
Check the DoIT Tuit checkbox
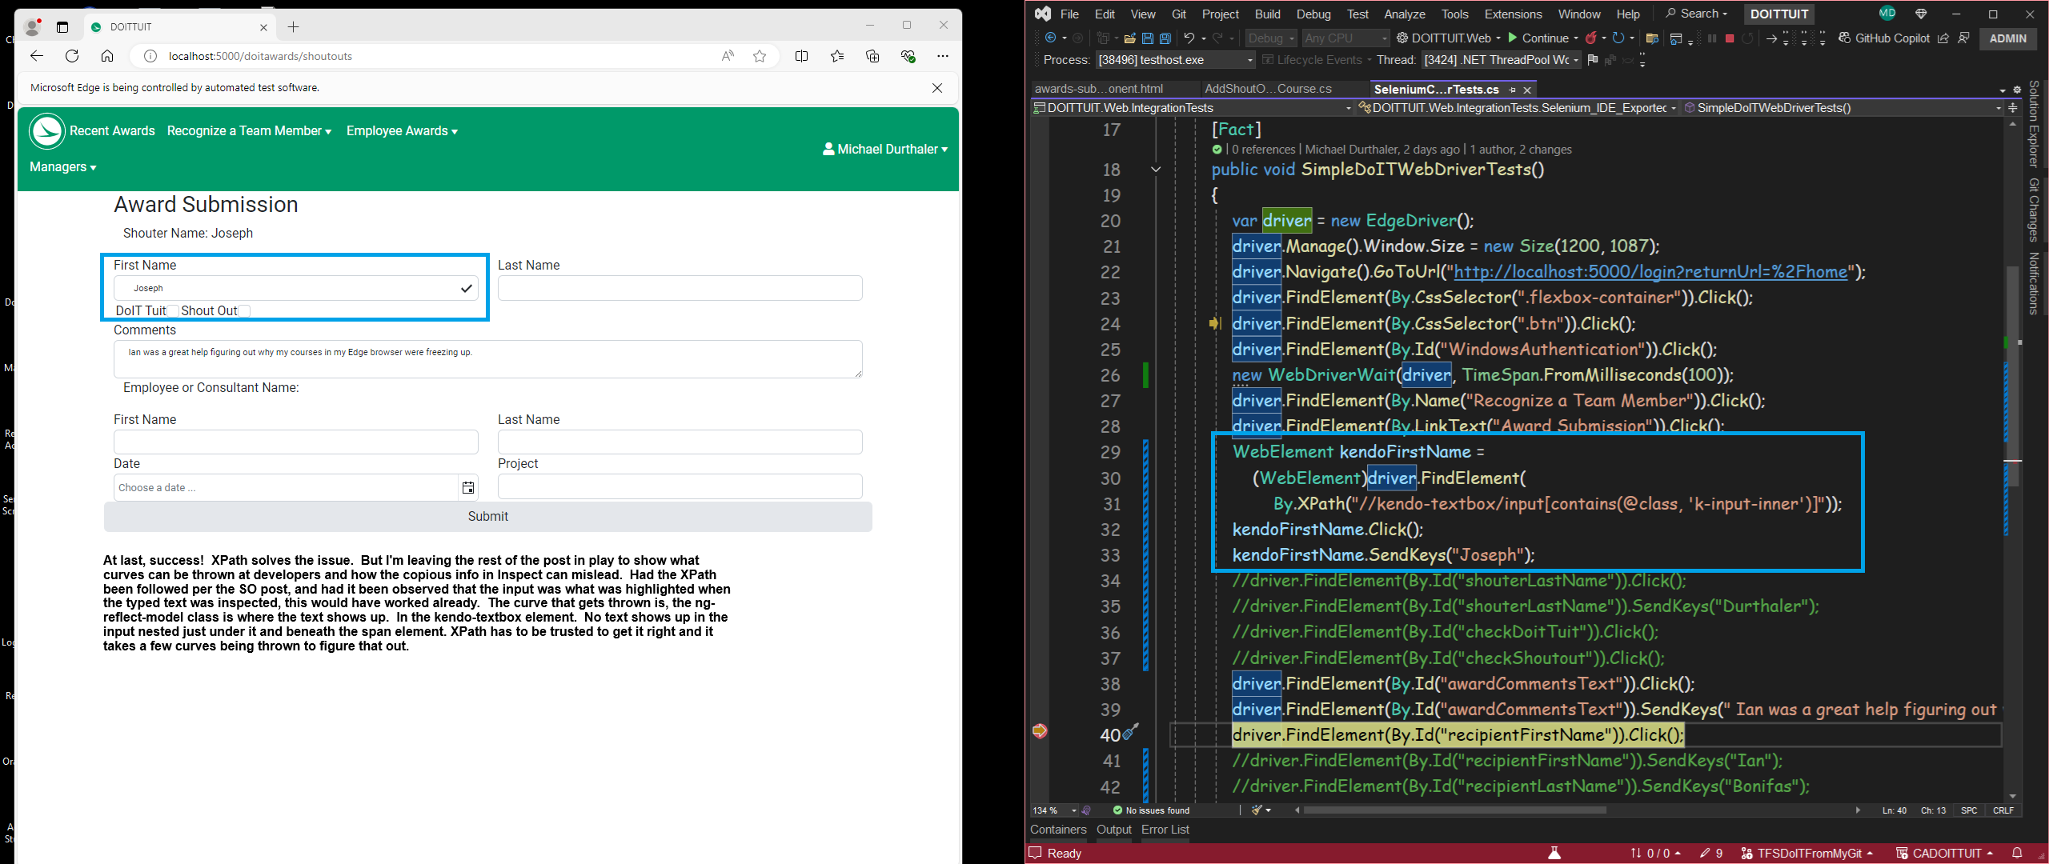coord(173,311)
